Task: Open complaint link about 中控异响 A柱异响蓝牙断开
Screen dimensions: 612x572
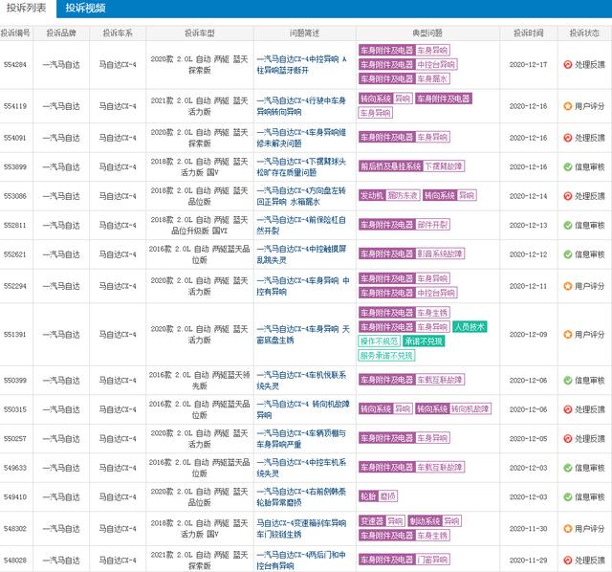Action: point(301,64)
